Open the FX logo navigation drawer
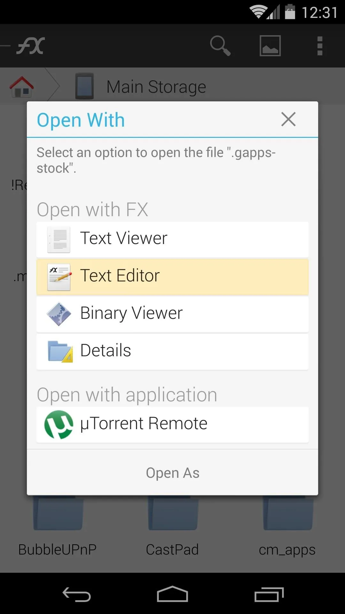Screen dimensions: 345x614 tap(30, 46)
